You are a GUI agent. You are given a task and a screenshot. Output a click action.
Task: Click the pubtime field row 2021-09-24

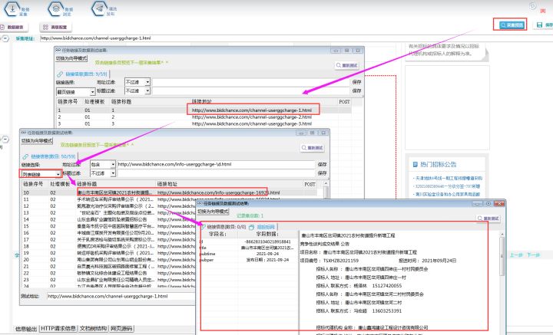[x=248, y=254]
